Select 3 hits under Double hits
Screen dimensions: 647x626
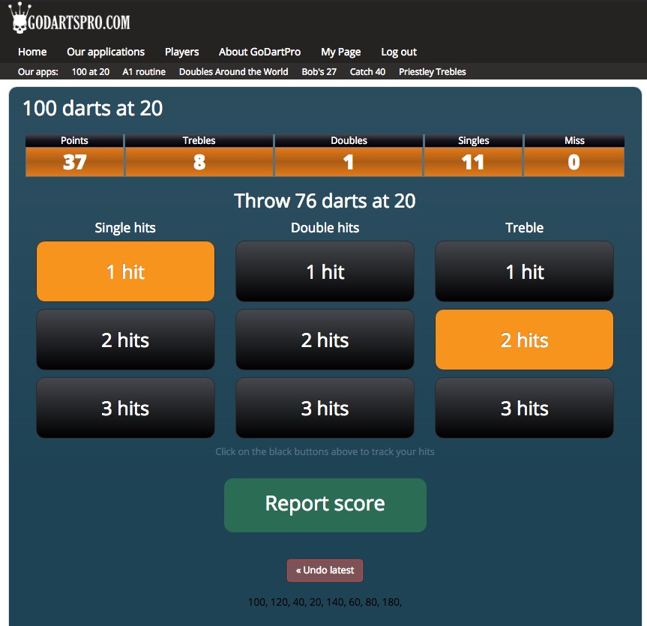pos(325,408)
